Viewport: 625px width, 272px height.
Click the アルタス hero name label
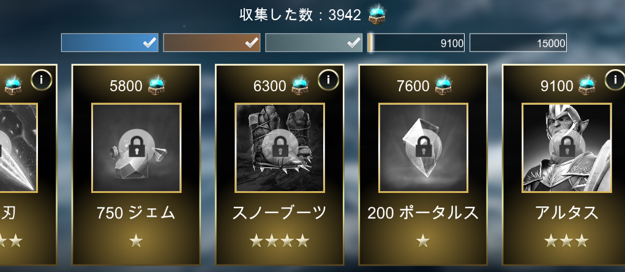566,213
